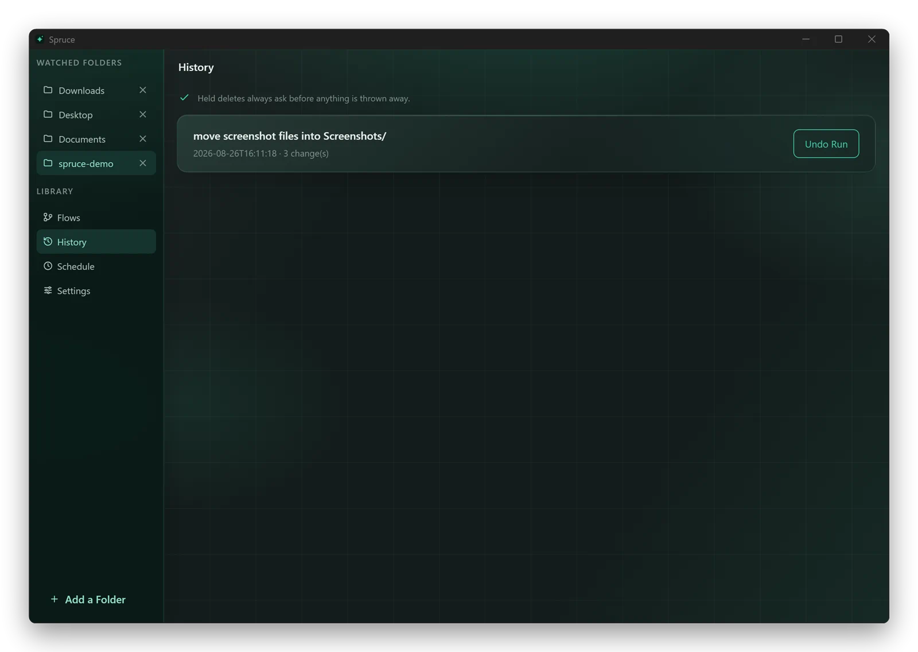Click the Schedule clock icon
Screen dimensions: 918x652
click(48, 266)
